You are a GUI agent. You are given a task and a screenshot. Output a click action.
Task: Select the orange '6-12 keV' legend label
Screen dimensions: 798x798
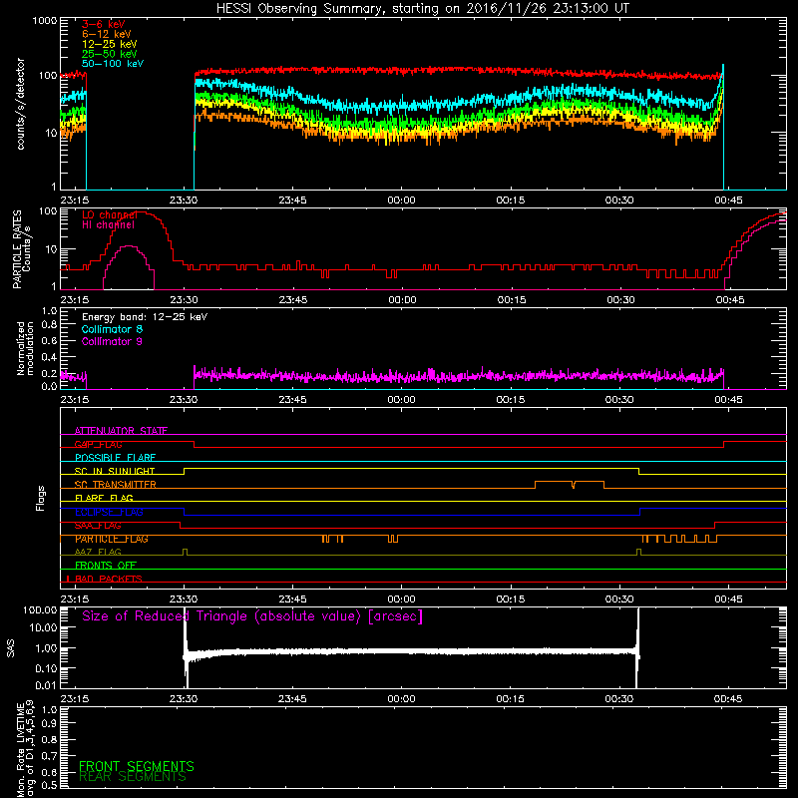point(107,34)
